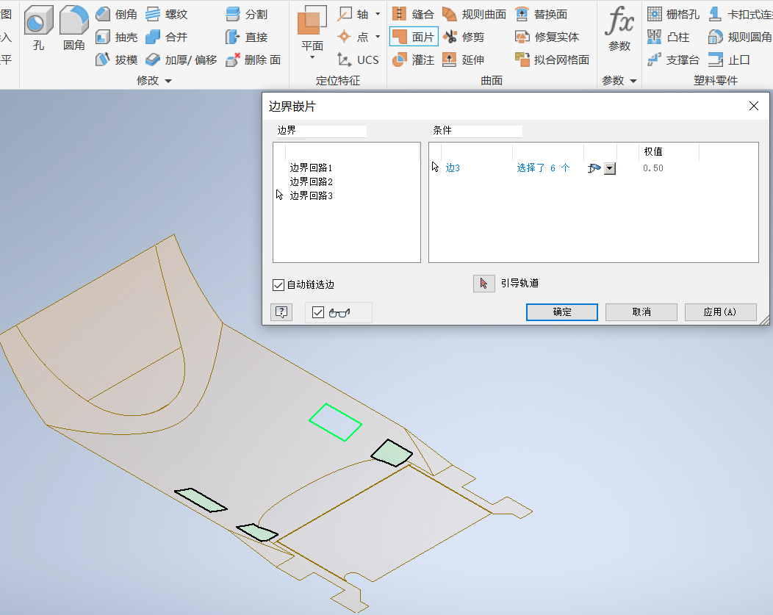Click the 轴 work axis tool
This screenshot has height=615, width=773.
click(x=353, y=14)
